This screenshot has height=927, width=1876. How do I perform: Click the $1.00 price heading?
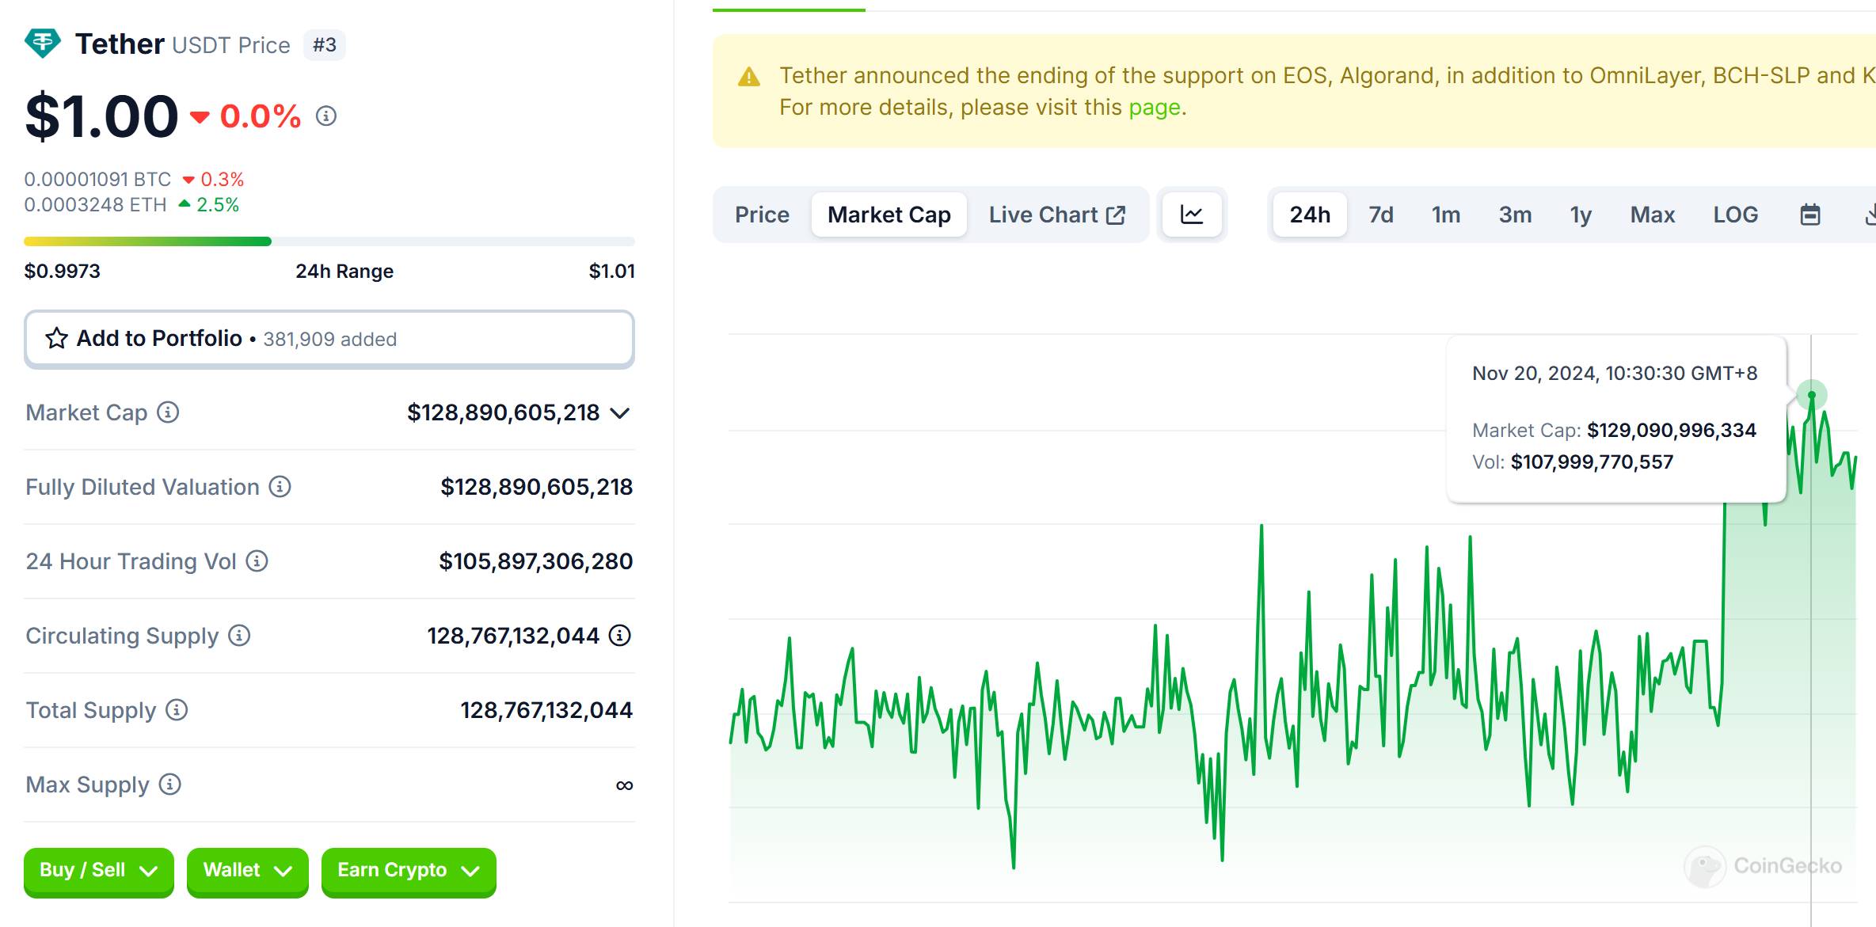(x=101, y=116)
